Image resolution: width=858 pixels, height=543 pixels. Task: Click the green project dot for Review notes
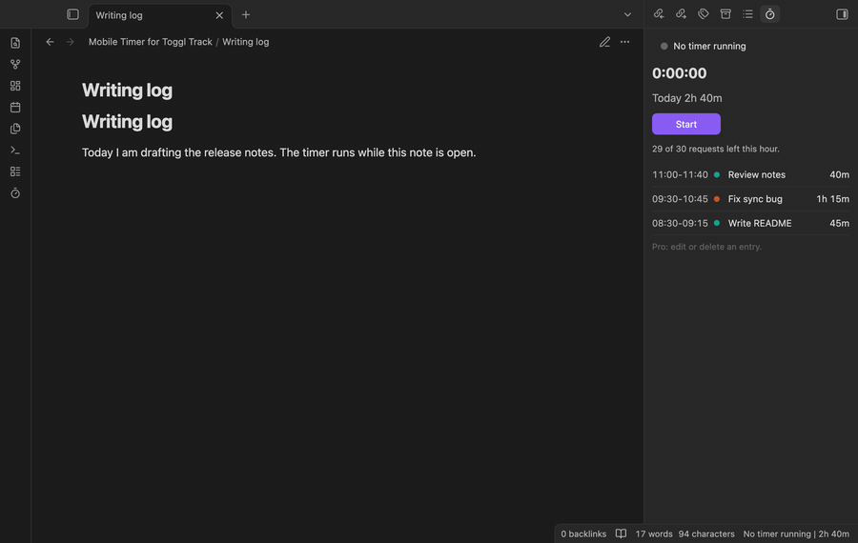pos(717,174)
